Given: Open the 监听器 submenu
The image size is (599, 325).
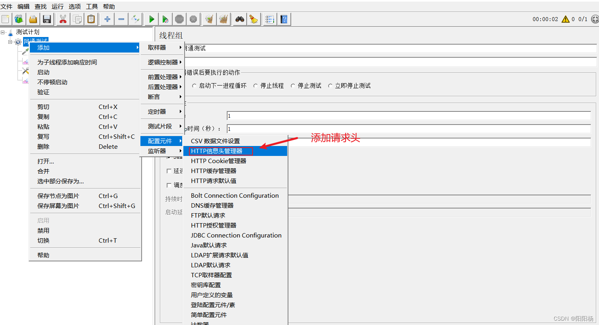Looking at the screenshot, I should coord(163,151).
